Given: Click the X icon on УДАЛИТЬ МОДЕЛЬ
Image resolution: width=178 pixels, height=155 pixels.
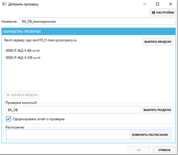Looking at the screenshot, I should 8,95.
